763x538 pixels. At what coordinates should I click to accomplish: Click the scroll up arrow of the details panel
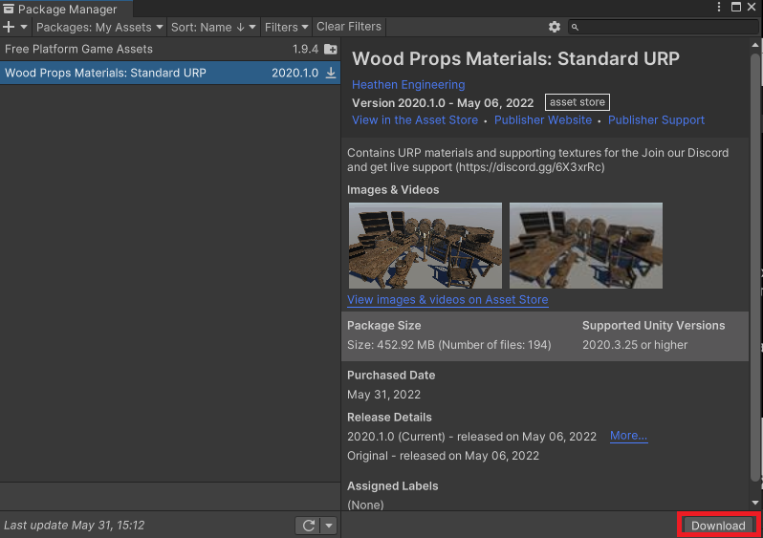(755, 45)
